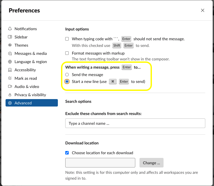Click the command key symbol label
The image size is (214, 186).
point(113,82)
